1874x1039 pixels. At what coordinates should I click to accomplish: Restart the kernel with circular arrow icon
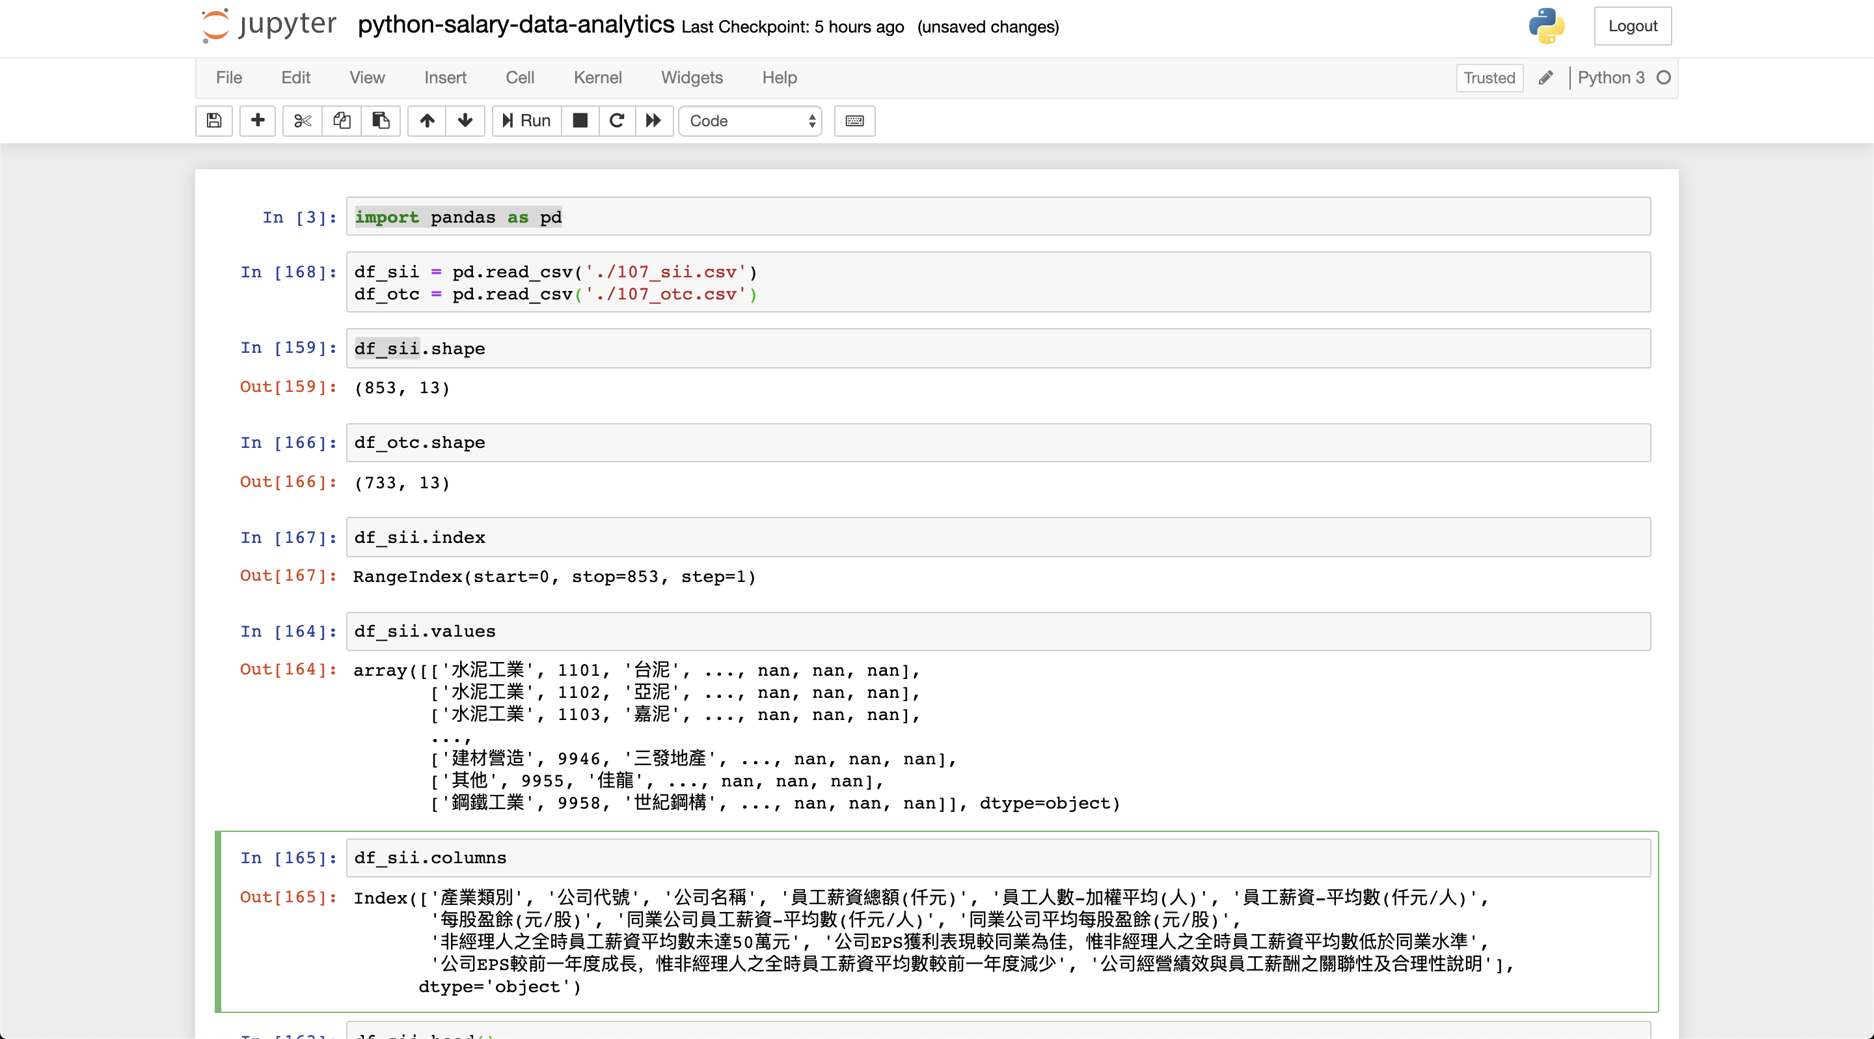click(x=617, y=121)
